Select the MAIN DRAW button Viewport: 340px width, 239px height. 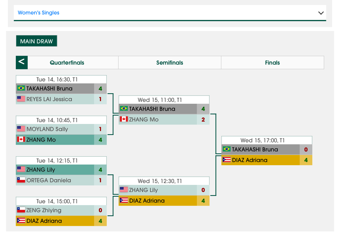click(x=36, y=41)
